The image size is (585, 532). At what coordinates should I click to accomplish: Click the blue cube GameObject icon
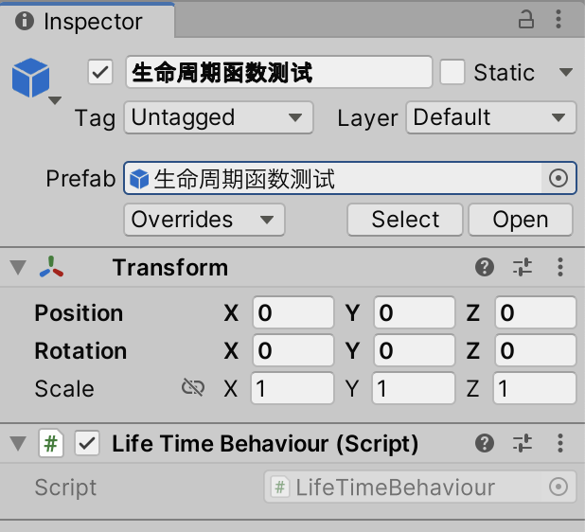click(x=30, y=78)
